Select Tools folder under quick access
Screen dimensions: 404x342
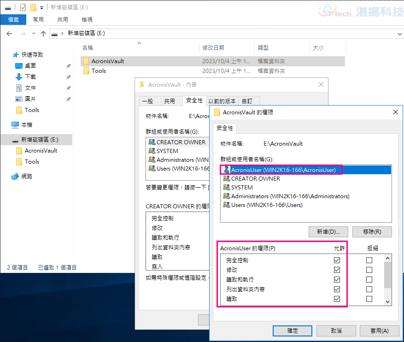point(32,110)
